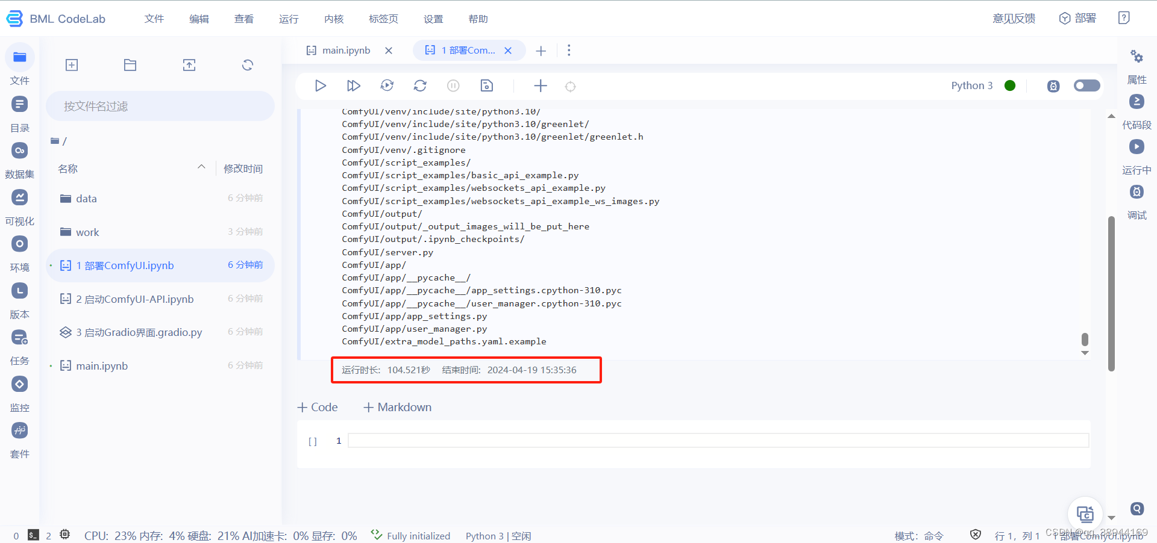Open terminal icon in status bar
Screen dimensions: 1157x543
click(x=34, y=535)
